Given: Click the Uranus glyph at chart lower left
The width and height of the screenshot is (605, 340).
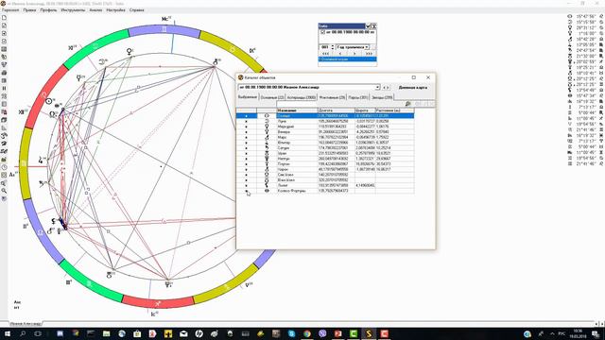Looking at the screenshot, I should 110,275.
